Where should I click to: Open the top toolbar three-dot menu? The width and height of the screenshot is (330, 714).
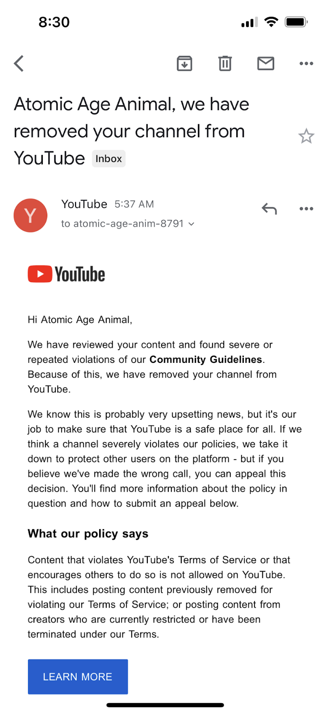click(306, 63)
